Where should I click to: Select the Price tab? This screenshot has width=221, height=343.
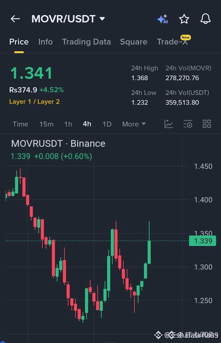(19, 42)
